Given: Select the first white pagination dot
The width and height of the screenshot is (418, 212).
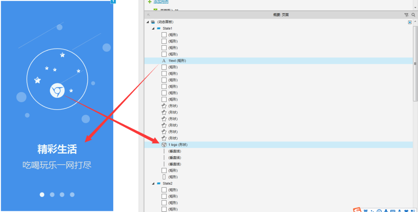Looking at the screenshot, I should coord(42,195).
